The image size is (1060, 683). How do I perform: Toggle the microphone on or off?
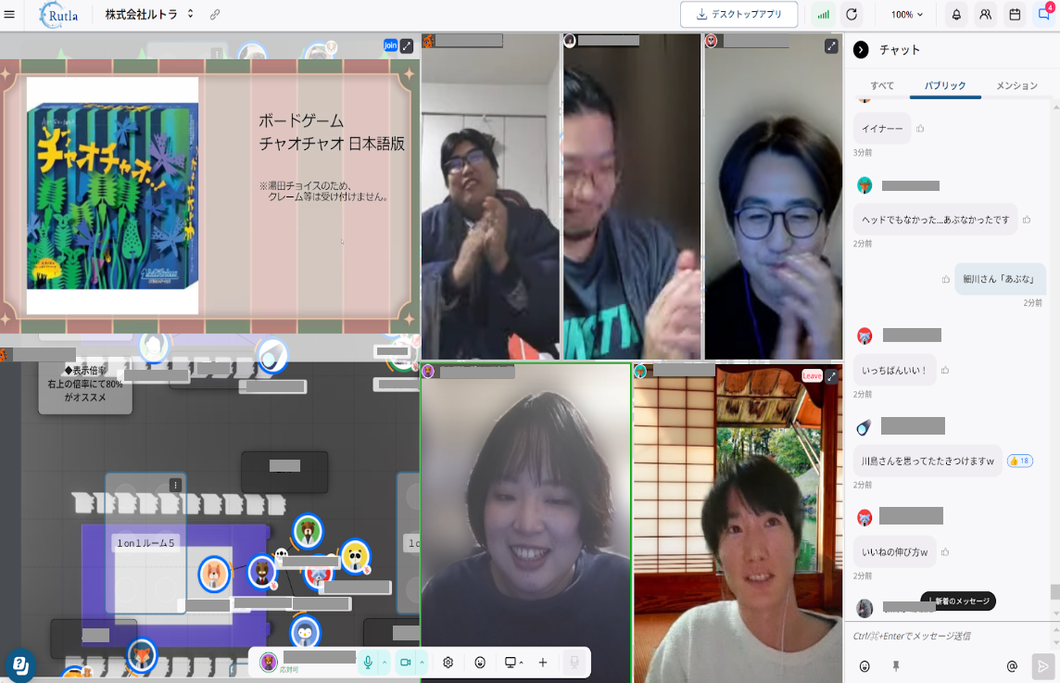point(368,662)
